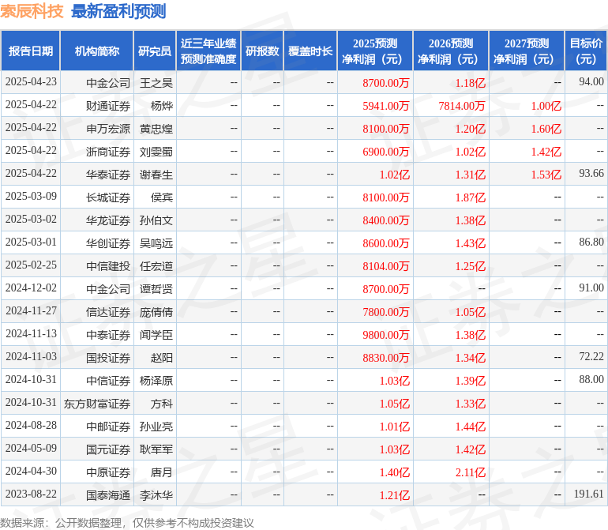
Task: Select the date 2024-12-02
Action: point(31,288)
